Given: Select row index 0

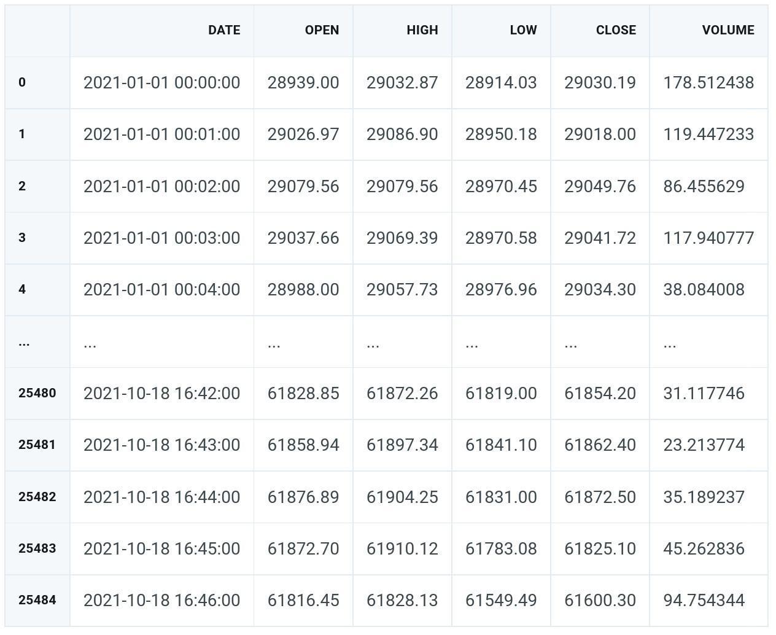Looking at the screenshot, I should [22, 82].
